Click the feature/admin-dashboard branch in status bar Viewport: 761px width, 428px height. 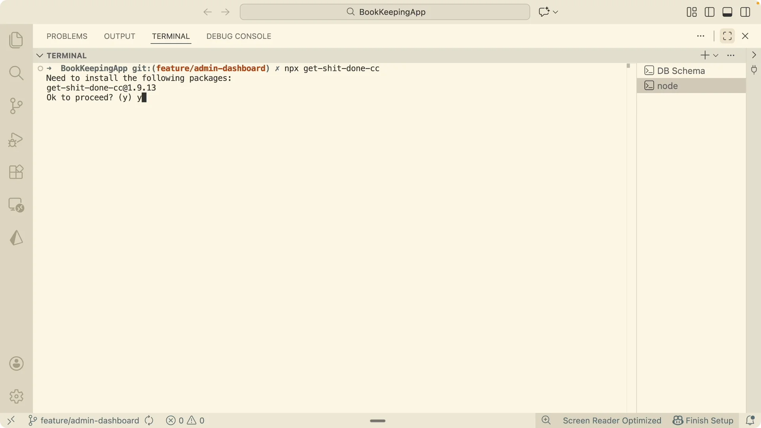tap(84, 420)
